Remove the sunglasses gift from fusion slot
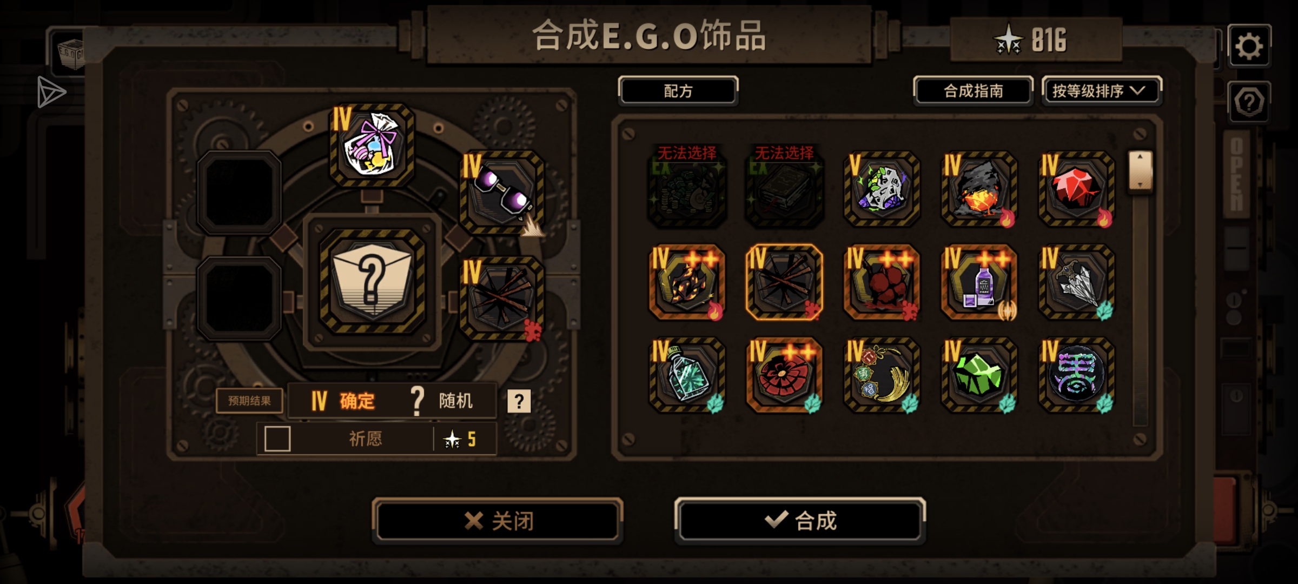The image size is (1298, 584). [x=502, y=193]
